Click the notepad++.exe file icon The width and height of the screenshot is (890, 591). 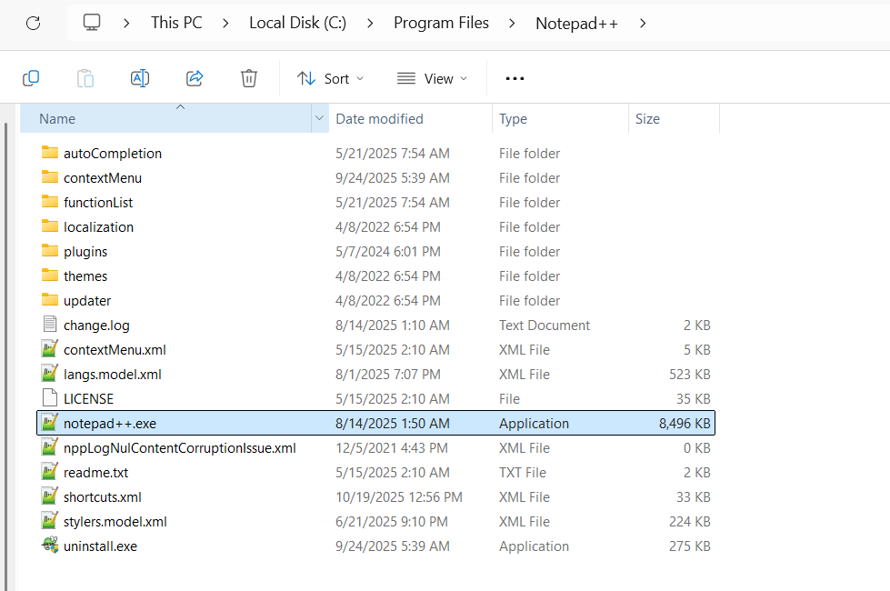(50, 423)
